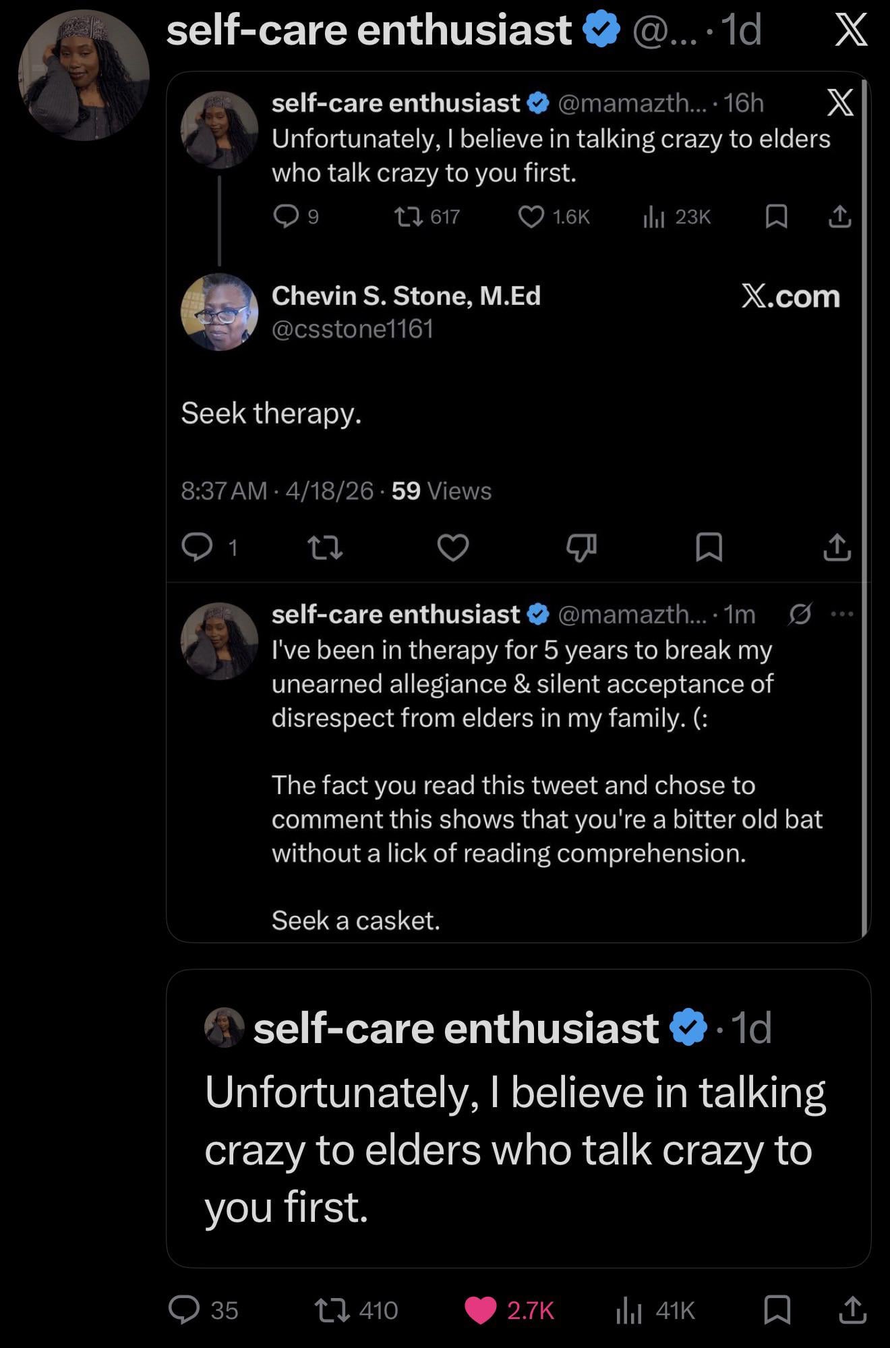Like the 16h post with 1.6K likes

(531, 217)
